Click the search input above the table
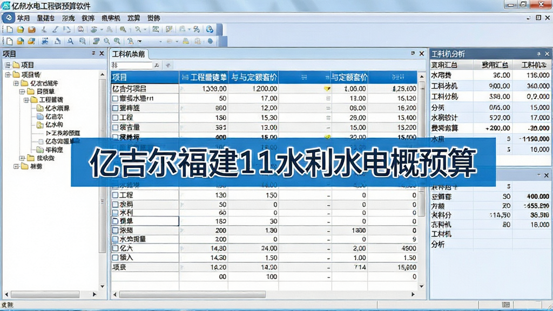This screenshot has height=311, width=553. coord(132,65)
